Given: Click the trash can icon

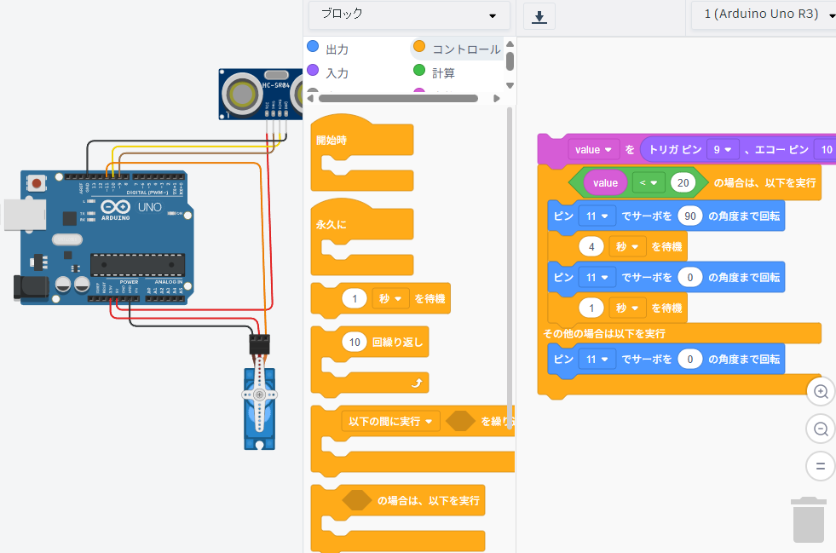Looking at the screenshot, I should (x=808, y=520).
